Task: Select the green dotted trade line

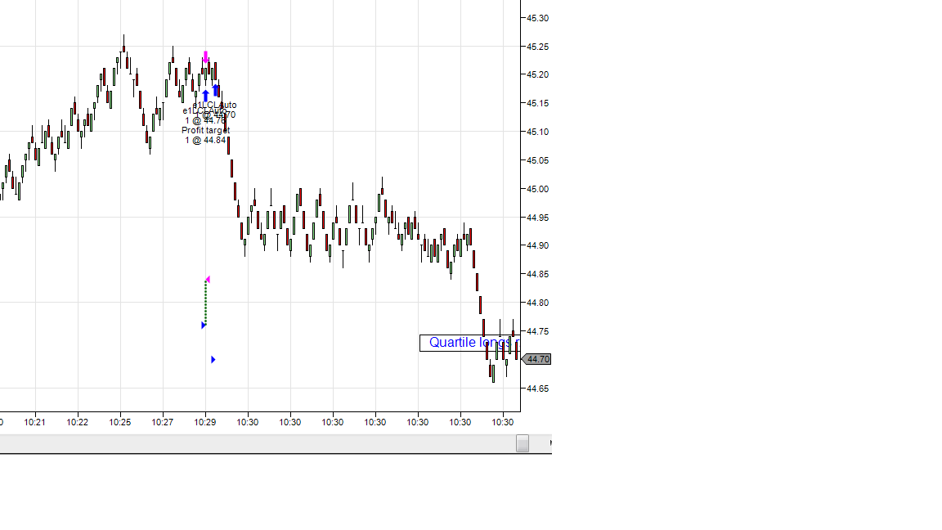Action: click(205, 303)
